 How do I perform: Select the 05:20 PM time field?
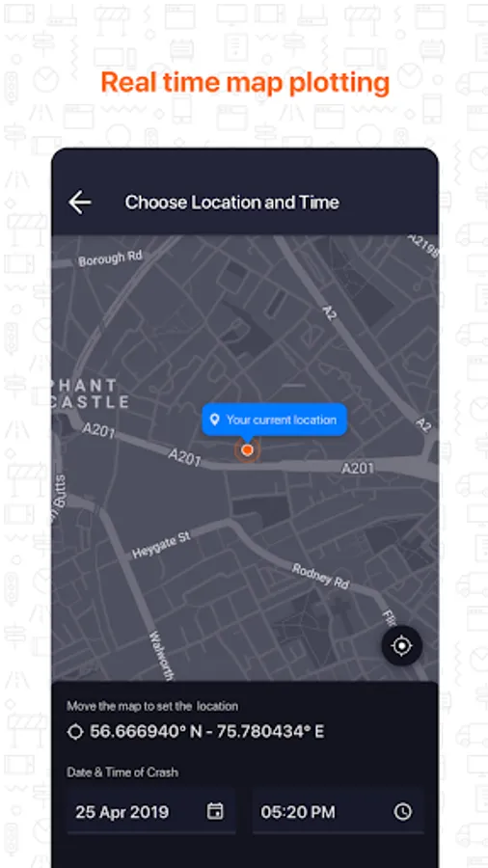[339, 811]
